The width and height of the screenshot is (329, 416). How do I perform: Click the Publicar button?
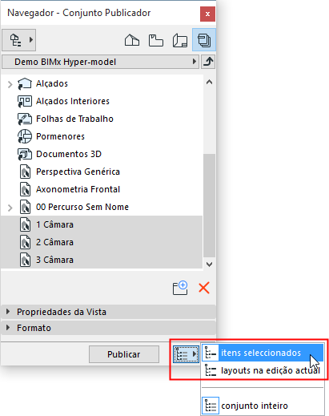point(124,354)
